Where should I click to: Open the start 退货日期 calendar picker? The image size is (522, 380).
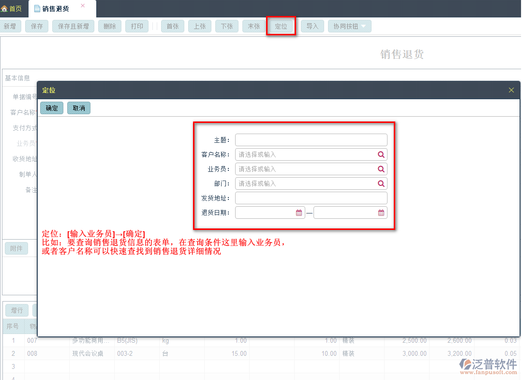tap(299, 212)
